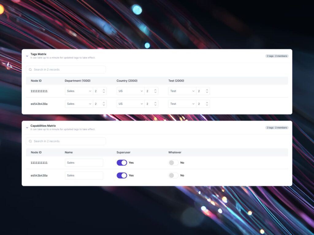Click search magnifier icon in Tags Matrix
The image size is (314, 235).
tap(30, 69)
